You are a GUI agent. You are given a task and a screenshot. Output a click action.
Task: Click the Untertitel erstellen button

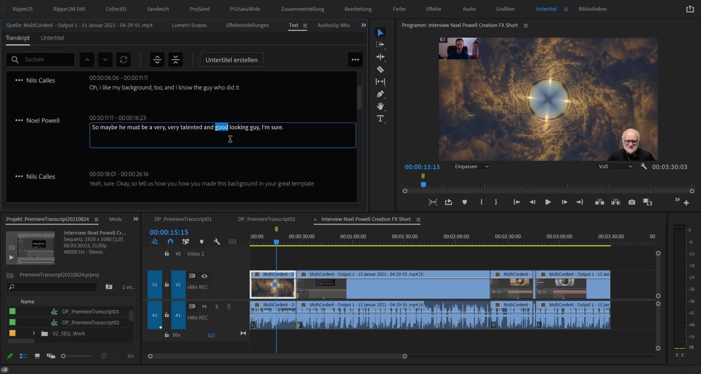point(231,59)
